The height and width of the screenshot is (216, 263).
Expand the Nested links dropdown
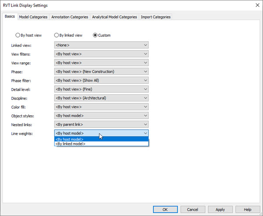click(101, 124)
